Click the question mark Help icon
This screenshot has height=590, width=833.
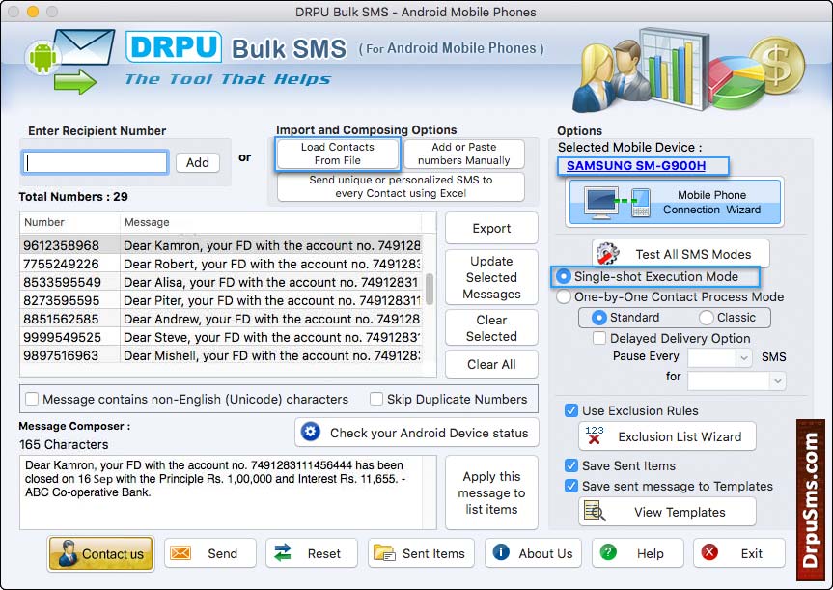[x=608, y=552]
